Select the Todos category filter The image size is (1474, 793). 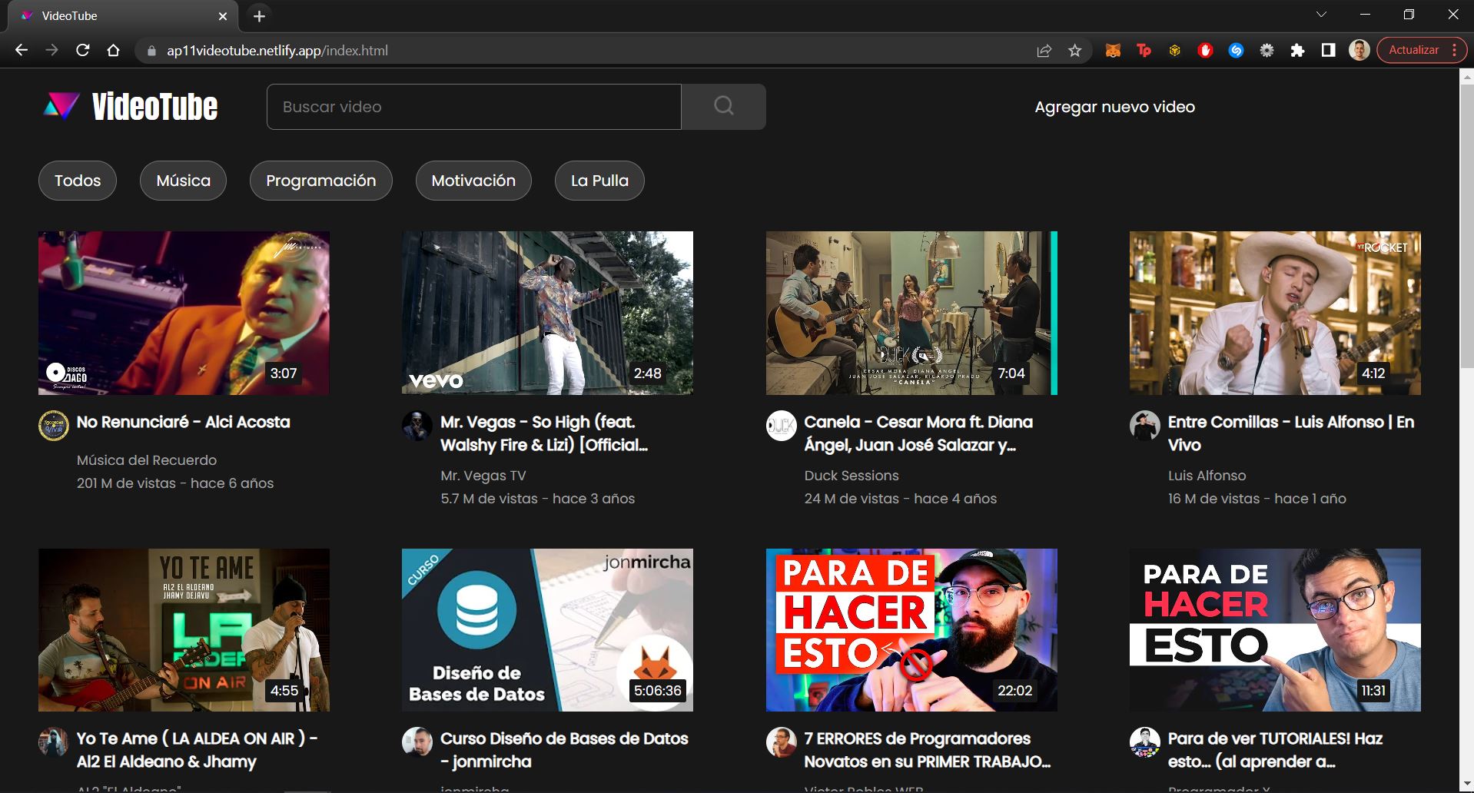78,181
